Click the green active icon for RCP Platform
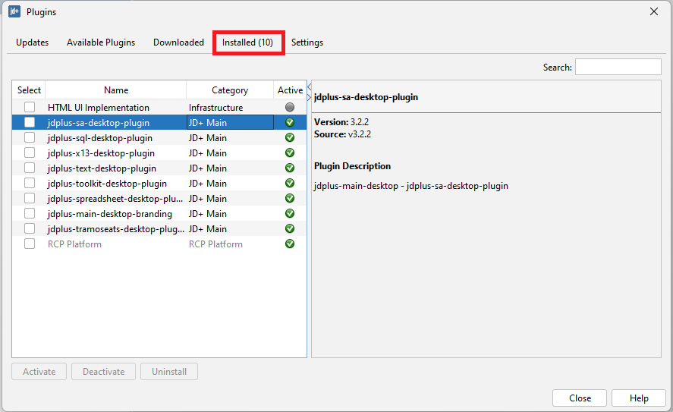673x412 pixels. (289, 244)
